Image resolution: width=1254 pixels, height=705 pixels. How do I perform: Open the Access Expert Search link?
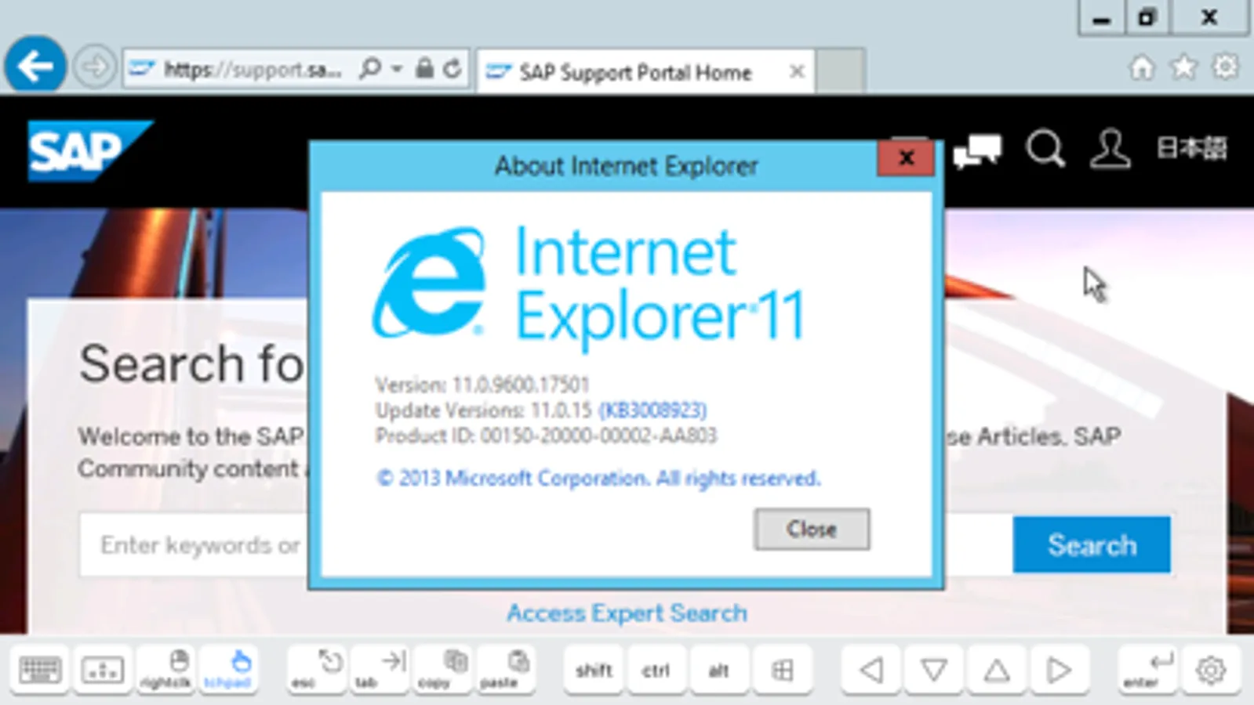point(627,613)
